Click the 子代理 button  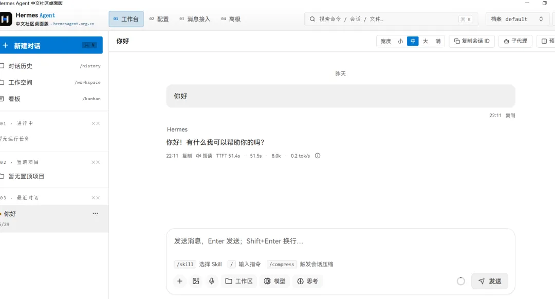point(515,41)
